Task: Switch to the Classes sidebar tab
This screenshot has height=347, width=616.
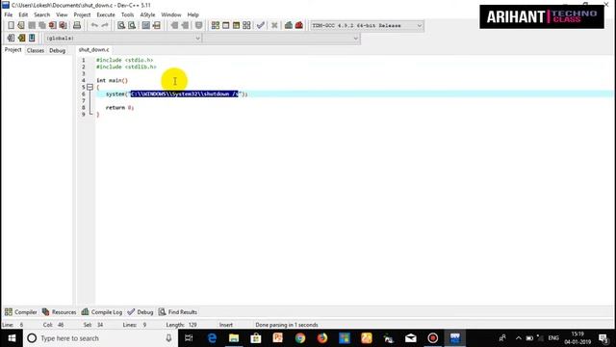Action: (36, 50)
